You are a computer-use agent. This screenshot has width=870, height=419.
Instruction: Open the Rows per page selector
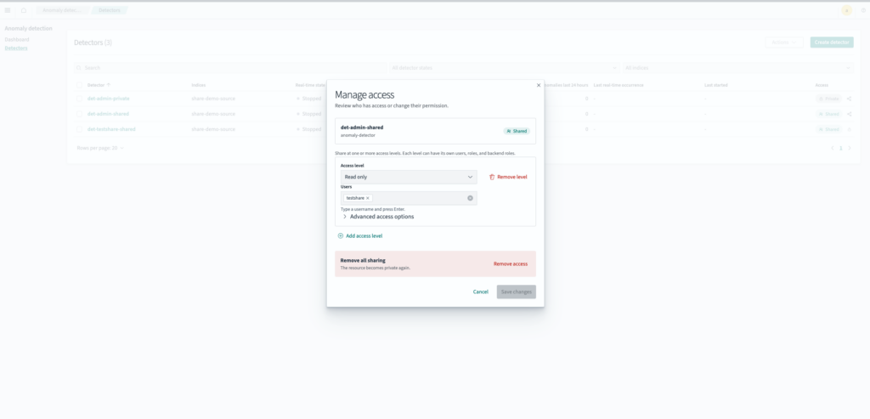click(100, 148)
